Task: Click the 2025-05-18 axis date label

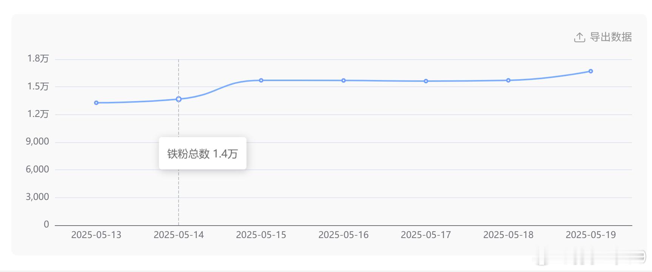Action: pyautogui.click(x=508, y=235)
